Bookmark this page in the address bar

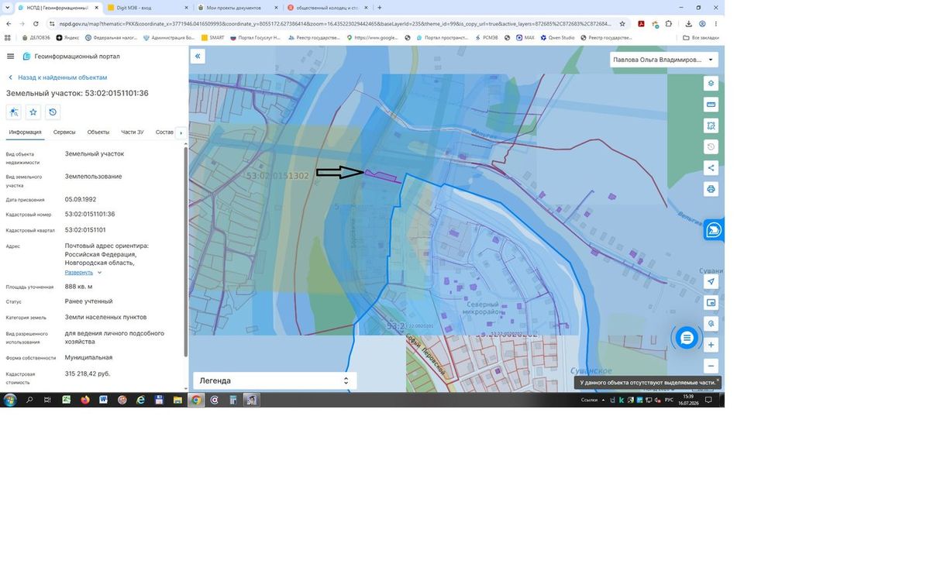click(x=622, y=24)
